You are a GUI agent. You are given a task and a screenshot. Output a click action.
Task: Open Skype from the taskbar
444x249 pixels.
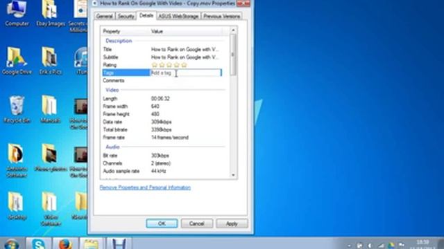point(39,243)
